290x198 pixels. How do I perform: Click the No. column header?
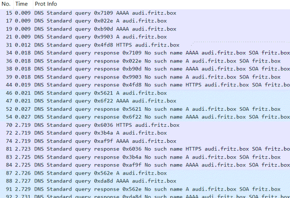7,4
